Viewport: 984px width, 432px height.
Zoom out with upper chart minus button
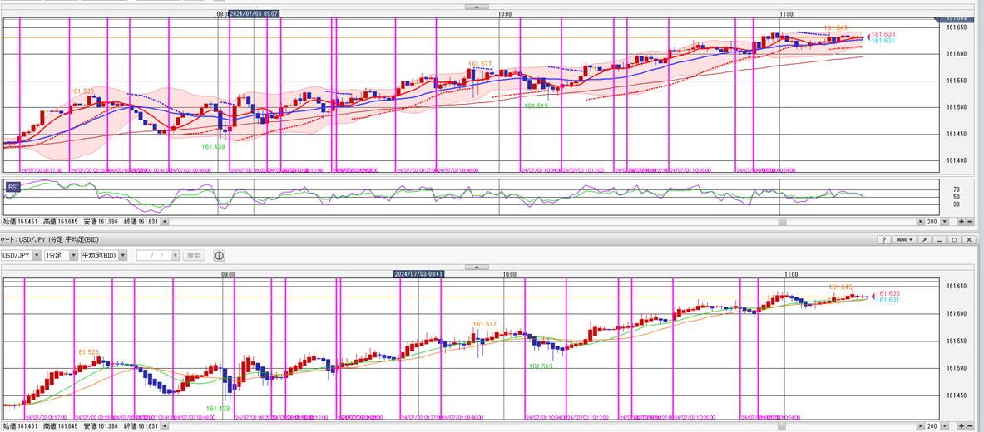(971, 221)
